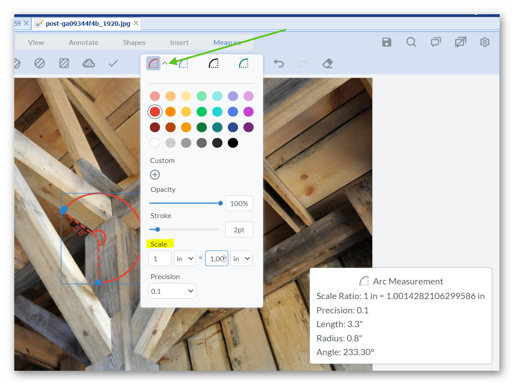Click the settings gear icon

485,42
